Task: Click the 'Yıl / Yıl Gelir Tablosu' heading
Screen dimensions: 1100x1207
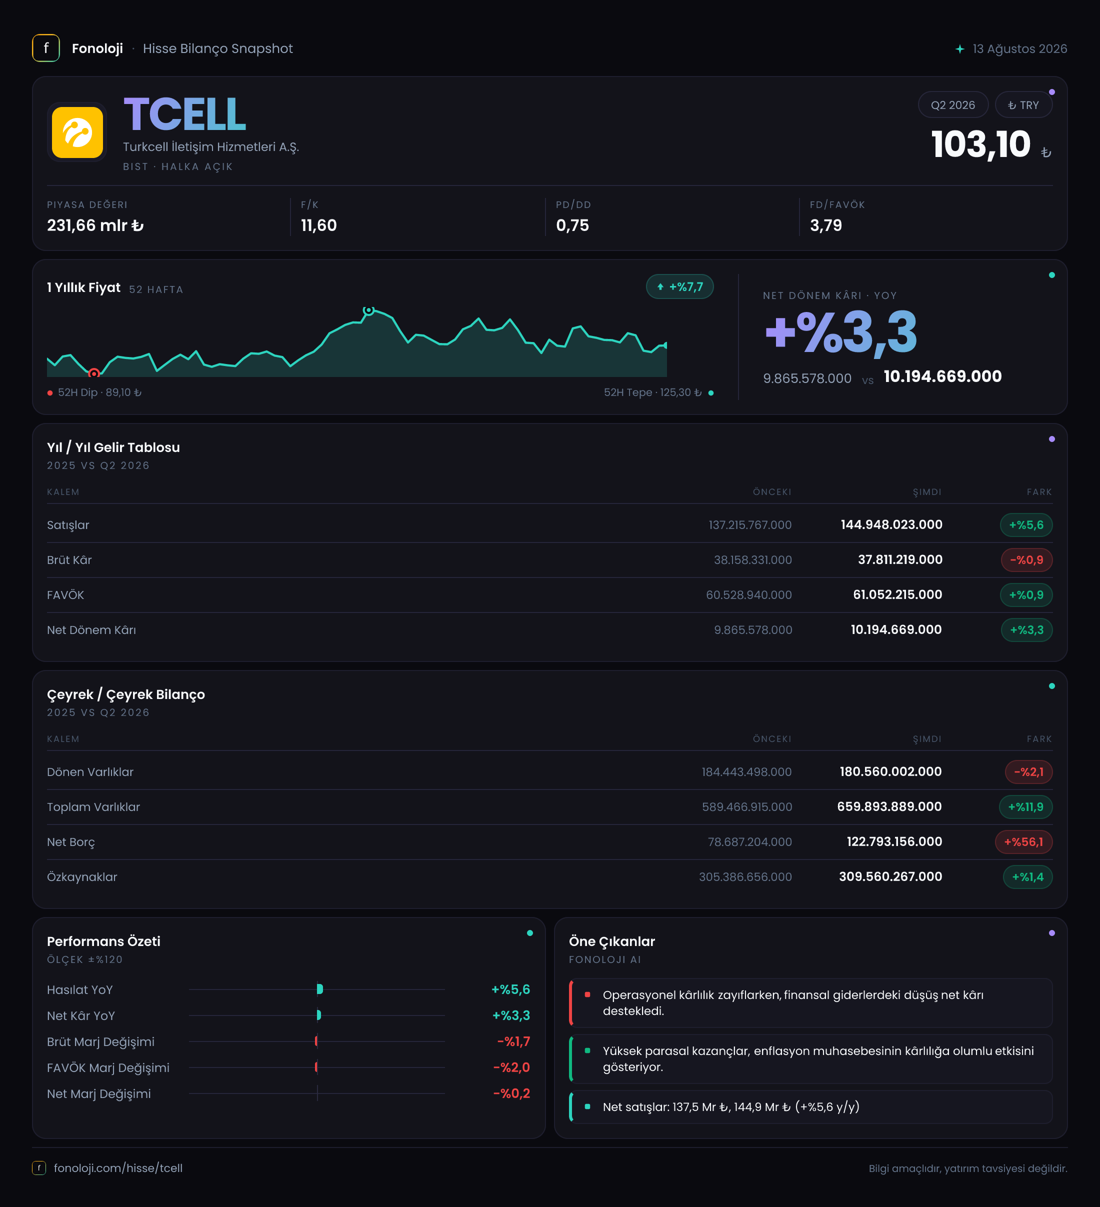Action: pyautogui.click(x=113, y=447)
